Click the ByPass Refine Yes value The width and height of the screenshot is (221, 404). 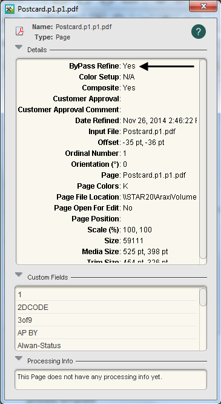pos(129,66)
